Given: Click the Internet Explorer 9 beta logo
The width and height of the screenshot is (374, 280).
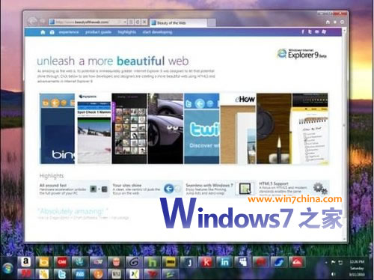Looking at the screenshot, I should point(301,54).
